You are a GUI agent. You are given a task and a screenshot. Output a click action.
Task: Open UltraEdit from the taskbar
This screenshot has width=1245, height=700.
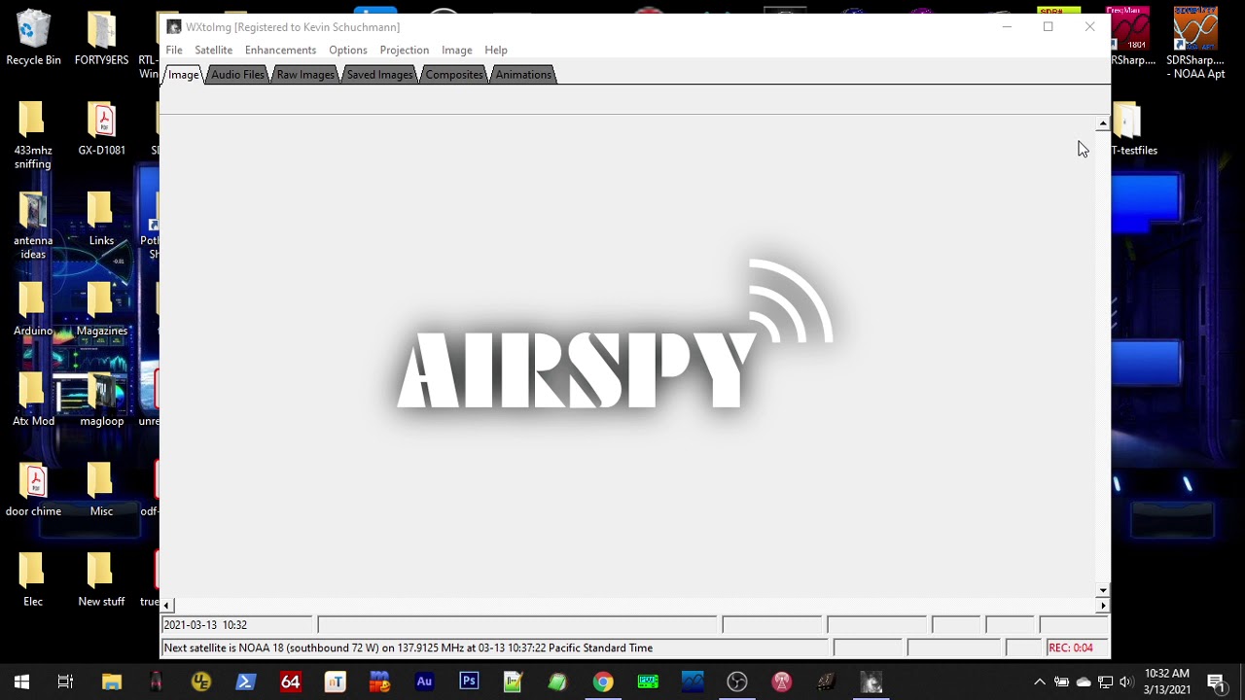(201, 682)
